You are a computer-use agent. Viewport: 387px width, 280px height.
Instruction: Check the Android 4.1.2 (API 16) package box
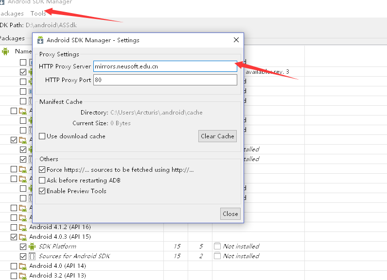[14, 227]
